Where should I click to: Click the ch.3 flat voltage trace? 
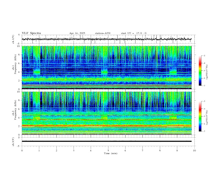pyautogui.click(x=106, y=141)
